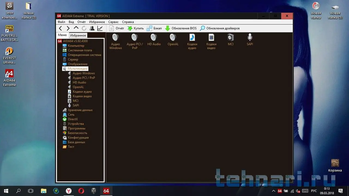Select the PUBG Battlegrounds desktop shortcut

[10, 33]
